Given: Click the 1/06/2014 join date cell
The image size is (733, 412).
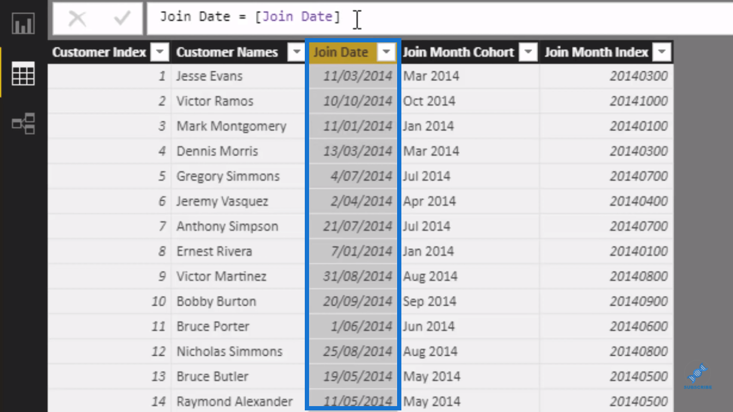Looking at the screenshot, I should tap(353, 326).
